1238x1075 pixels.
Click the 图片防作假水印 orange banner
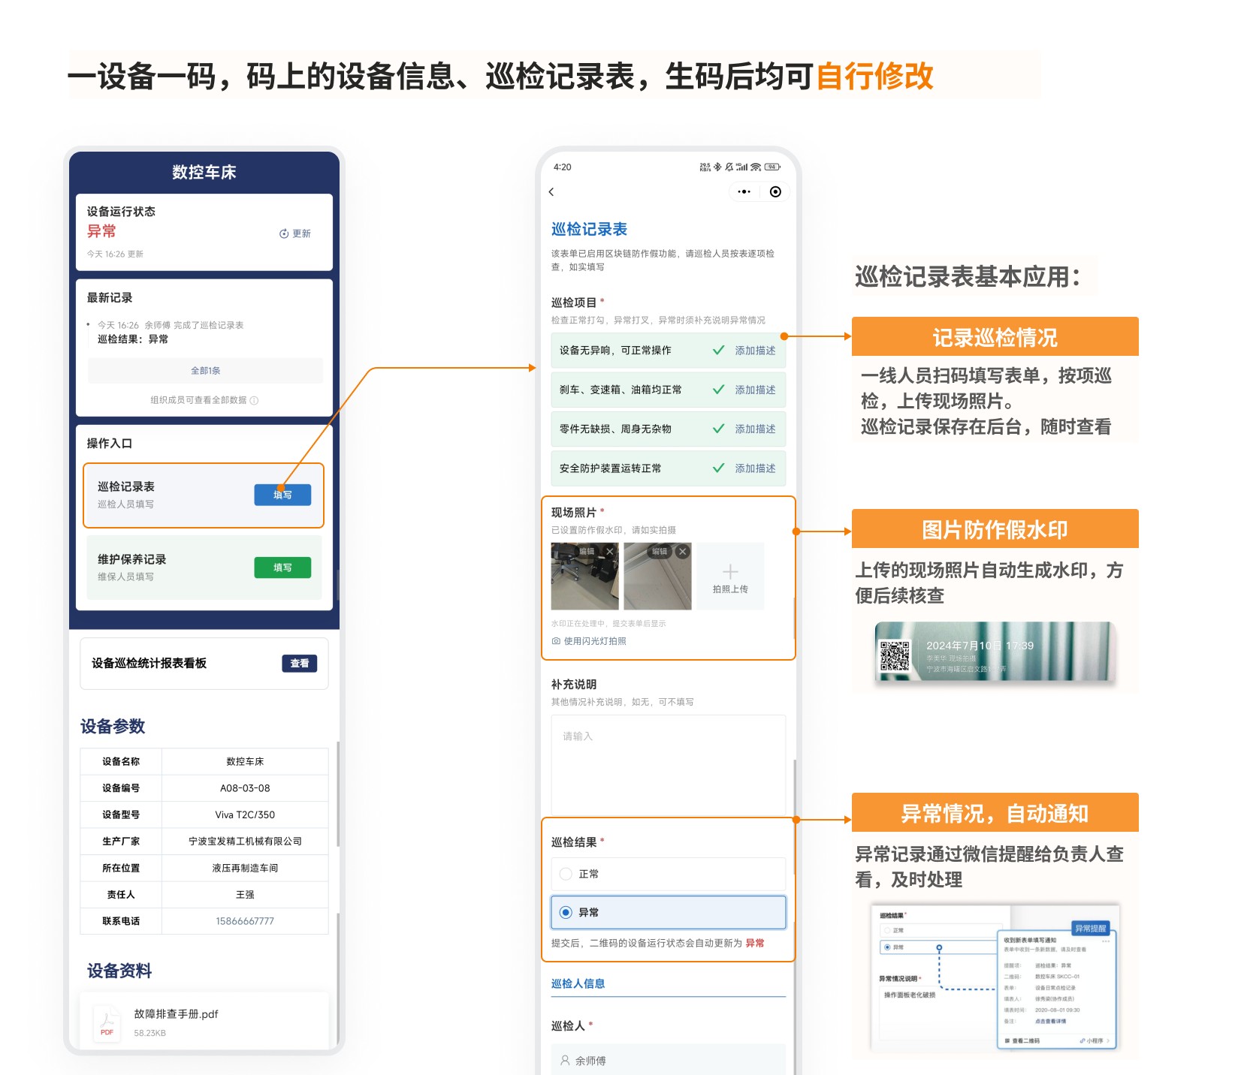(995, 528)
